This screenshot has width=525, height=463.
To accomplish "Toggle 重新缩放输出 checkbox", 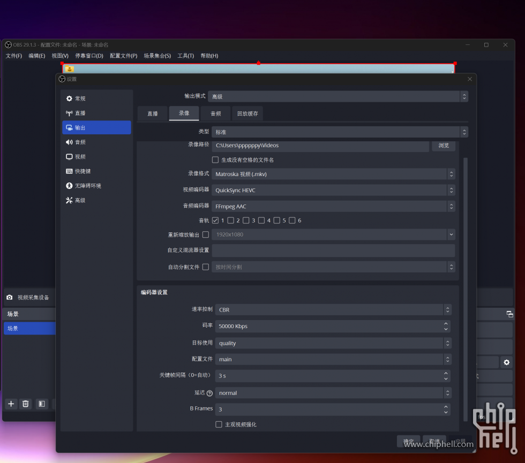I will pyautogui.click(x=206, y=234).
